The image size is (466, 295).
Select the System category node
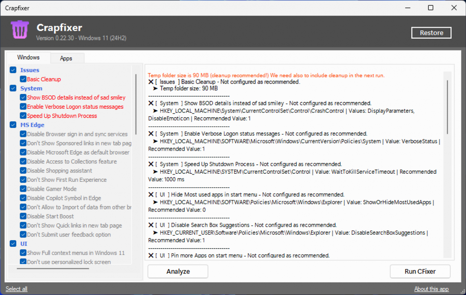(31, 88)
